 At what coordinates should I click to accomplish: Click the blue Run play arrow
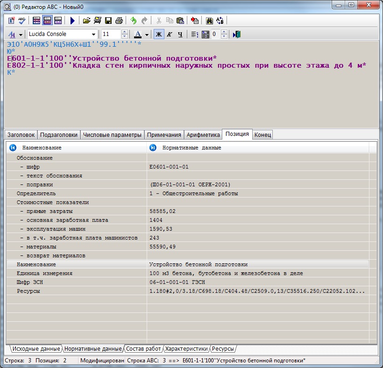(72, 21)
